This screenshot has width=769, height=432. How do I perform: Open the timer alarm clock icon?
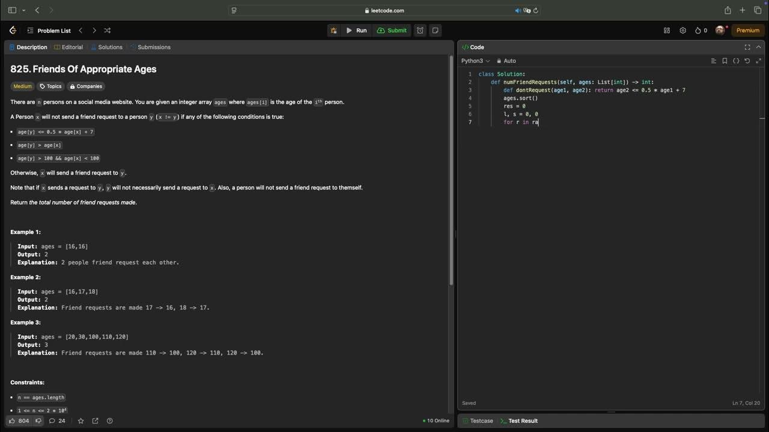(x=420, y=31)
